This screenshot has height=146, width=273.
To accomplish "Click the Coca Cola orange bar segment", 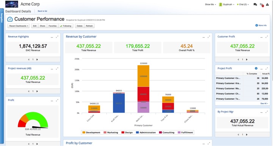I will pyautogui.click(x=94, y=108).
